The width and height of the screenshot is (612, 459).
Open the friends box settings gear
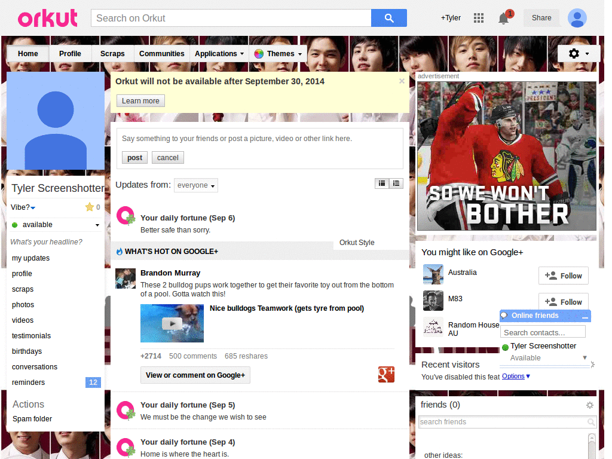[590, 405]
